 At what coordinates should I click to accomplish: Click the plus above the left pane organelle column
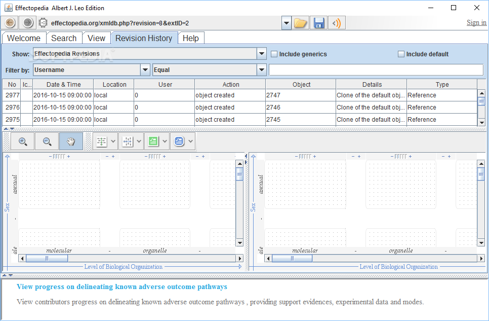165,156
